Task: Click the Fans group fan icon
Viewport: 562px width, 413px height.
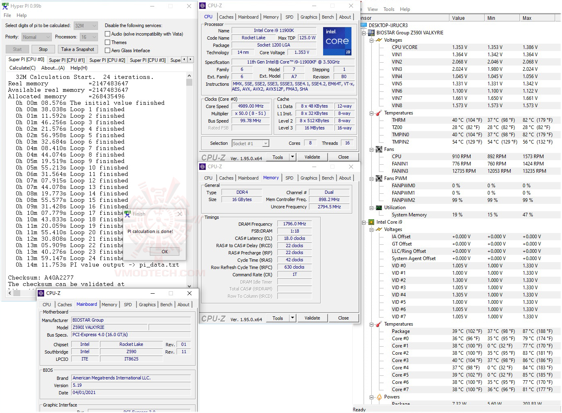Action: point(379,149)
